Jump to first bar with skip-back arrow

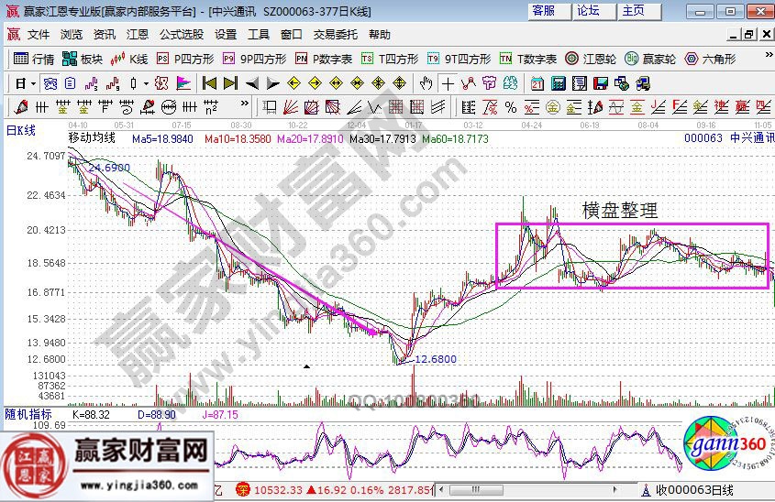[209, 83]
